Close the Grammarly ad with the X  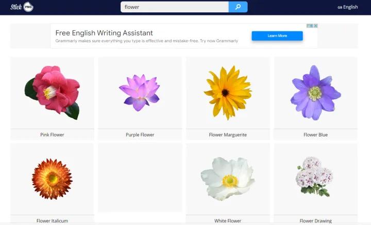point(316,26)
